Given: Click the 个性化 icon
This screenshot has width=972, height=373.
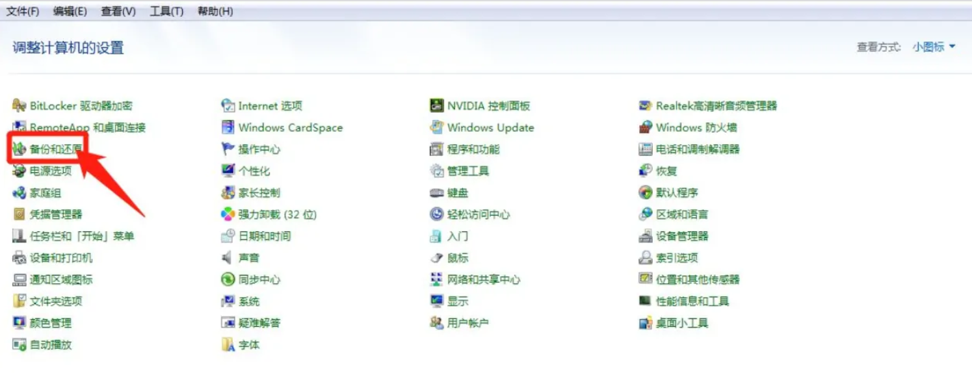Looking at the screenshot, I should (228, 171).
